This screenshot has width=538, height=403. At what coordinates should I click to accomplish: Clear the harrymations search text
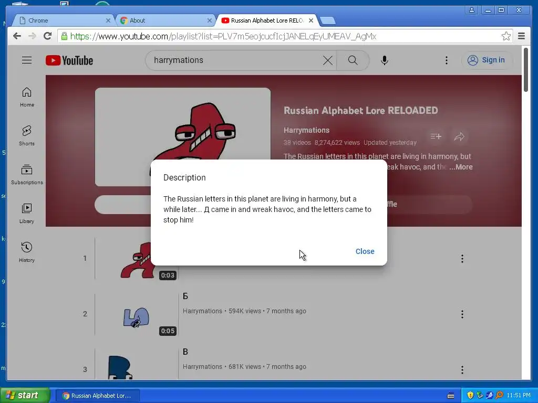tap(328, 61)
